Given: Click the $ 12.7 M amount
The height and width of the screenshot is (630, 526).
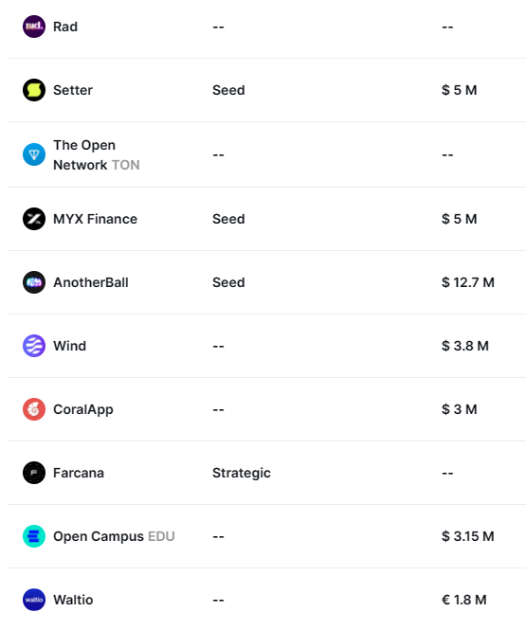Looking at the screenshot, I should pos(468,282).
